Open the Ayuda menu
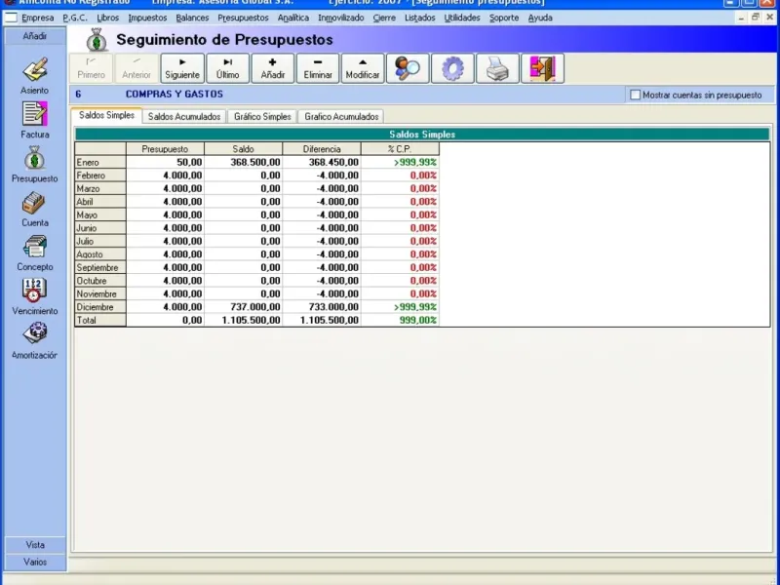 point(540,18)
